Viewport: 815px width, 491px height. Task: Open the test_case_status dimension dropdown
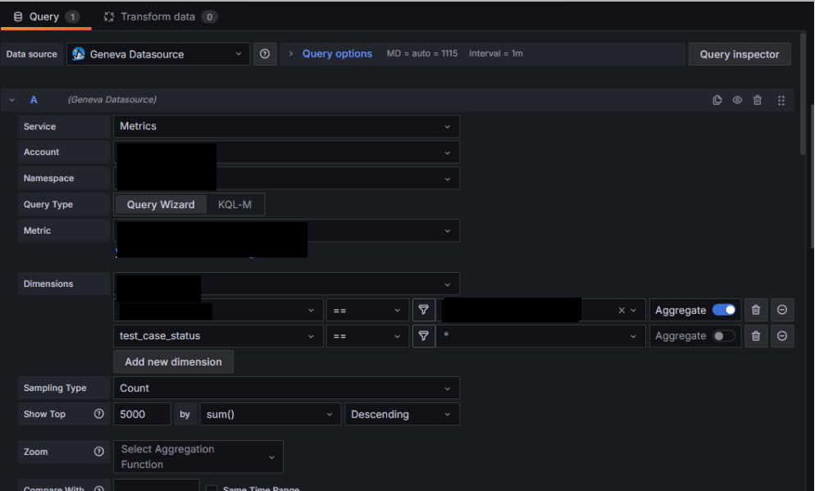click(x=218, y=336)
